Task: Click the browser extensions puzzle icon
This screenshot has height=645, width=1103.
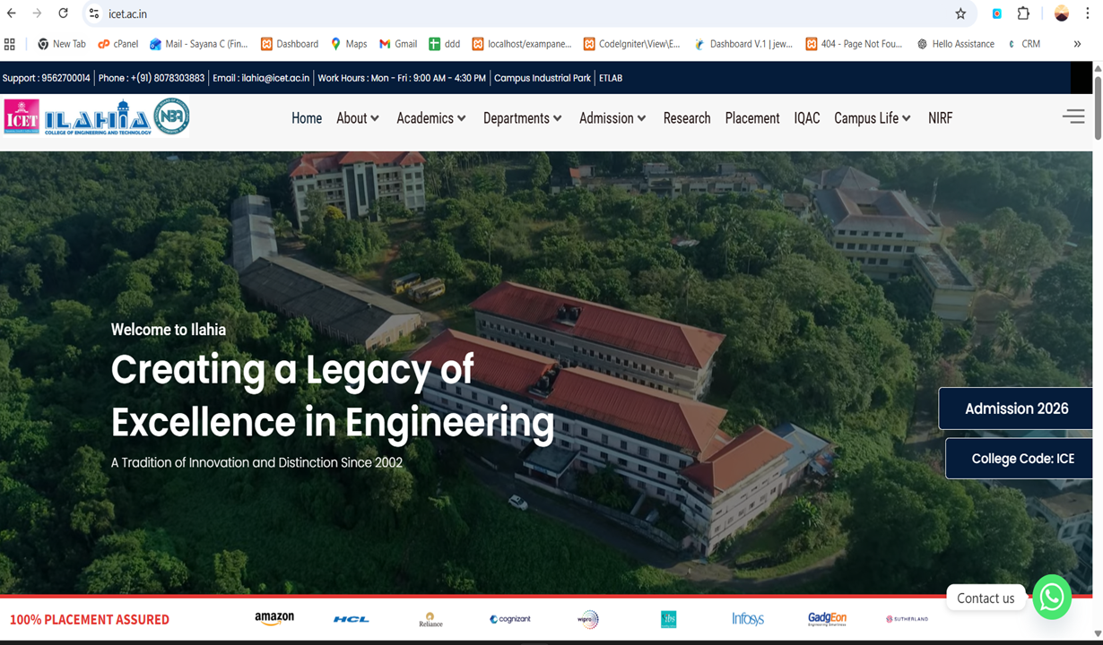Action: [x=1021, y=13]
